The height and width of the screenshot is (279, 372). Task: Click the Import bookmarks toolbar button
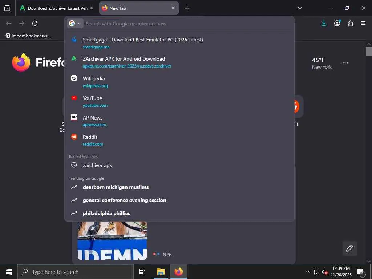tap(28, 36)
